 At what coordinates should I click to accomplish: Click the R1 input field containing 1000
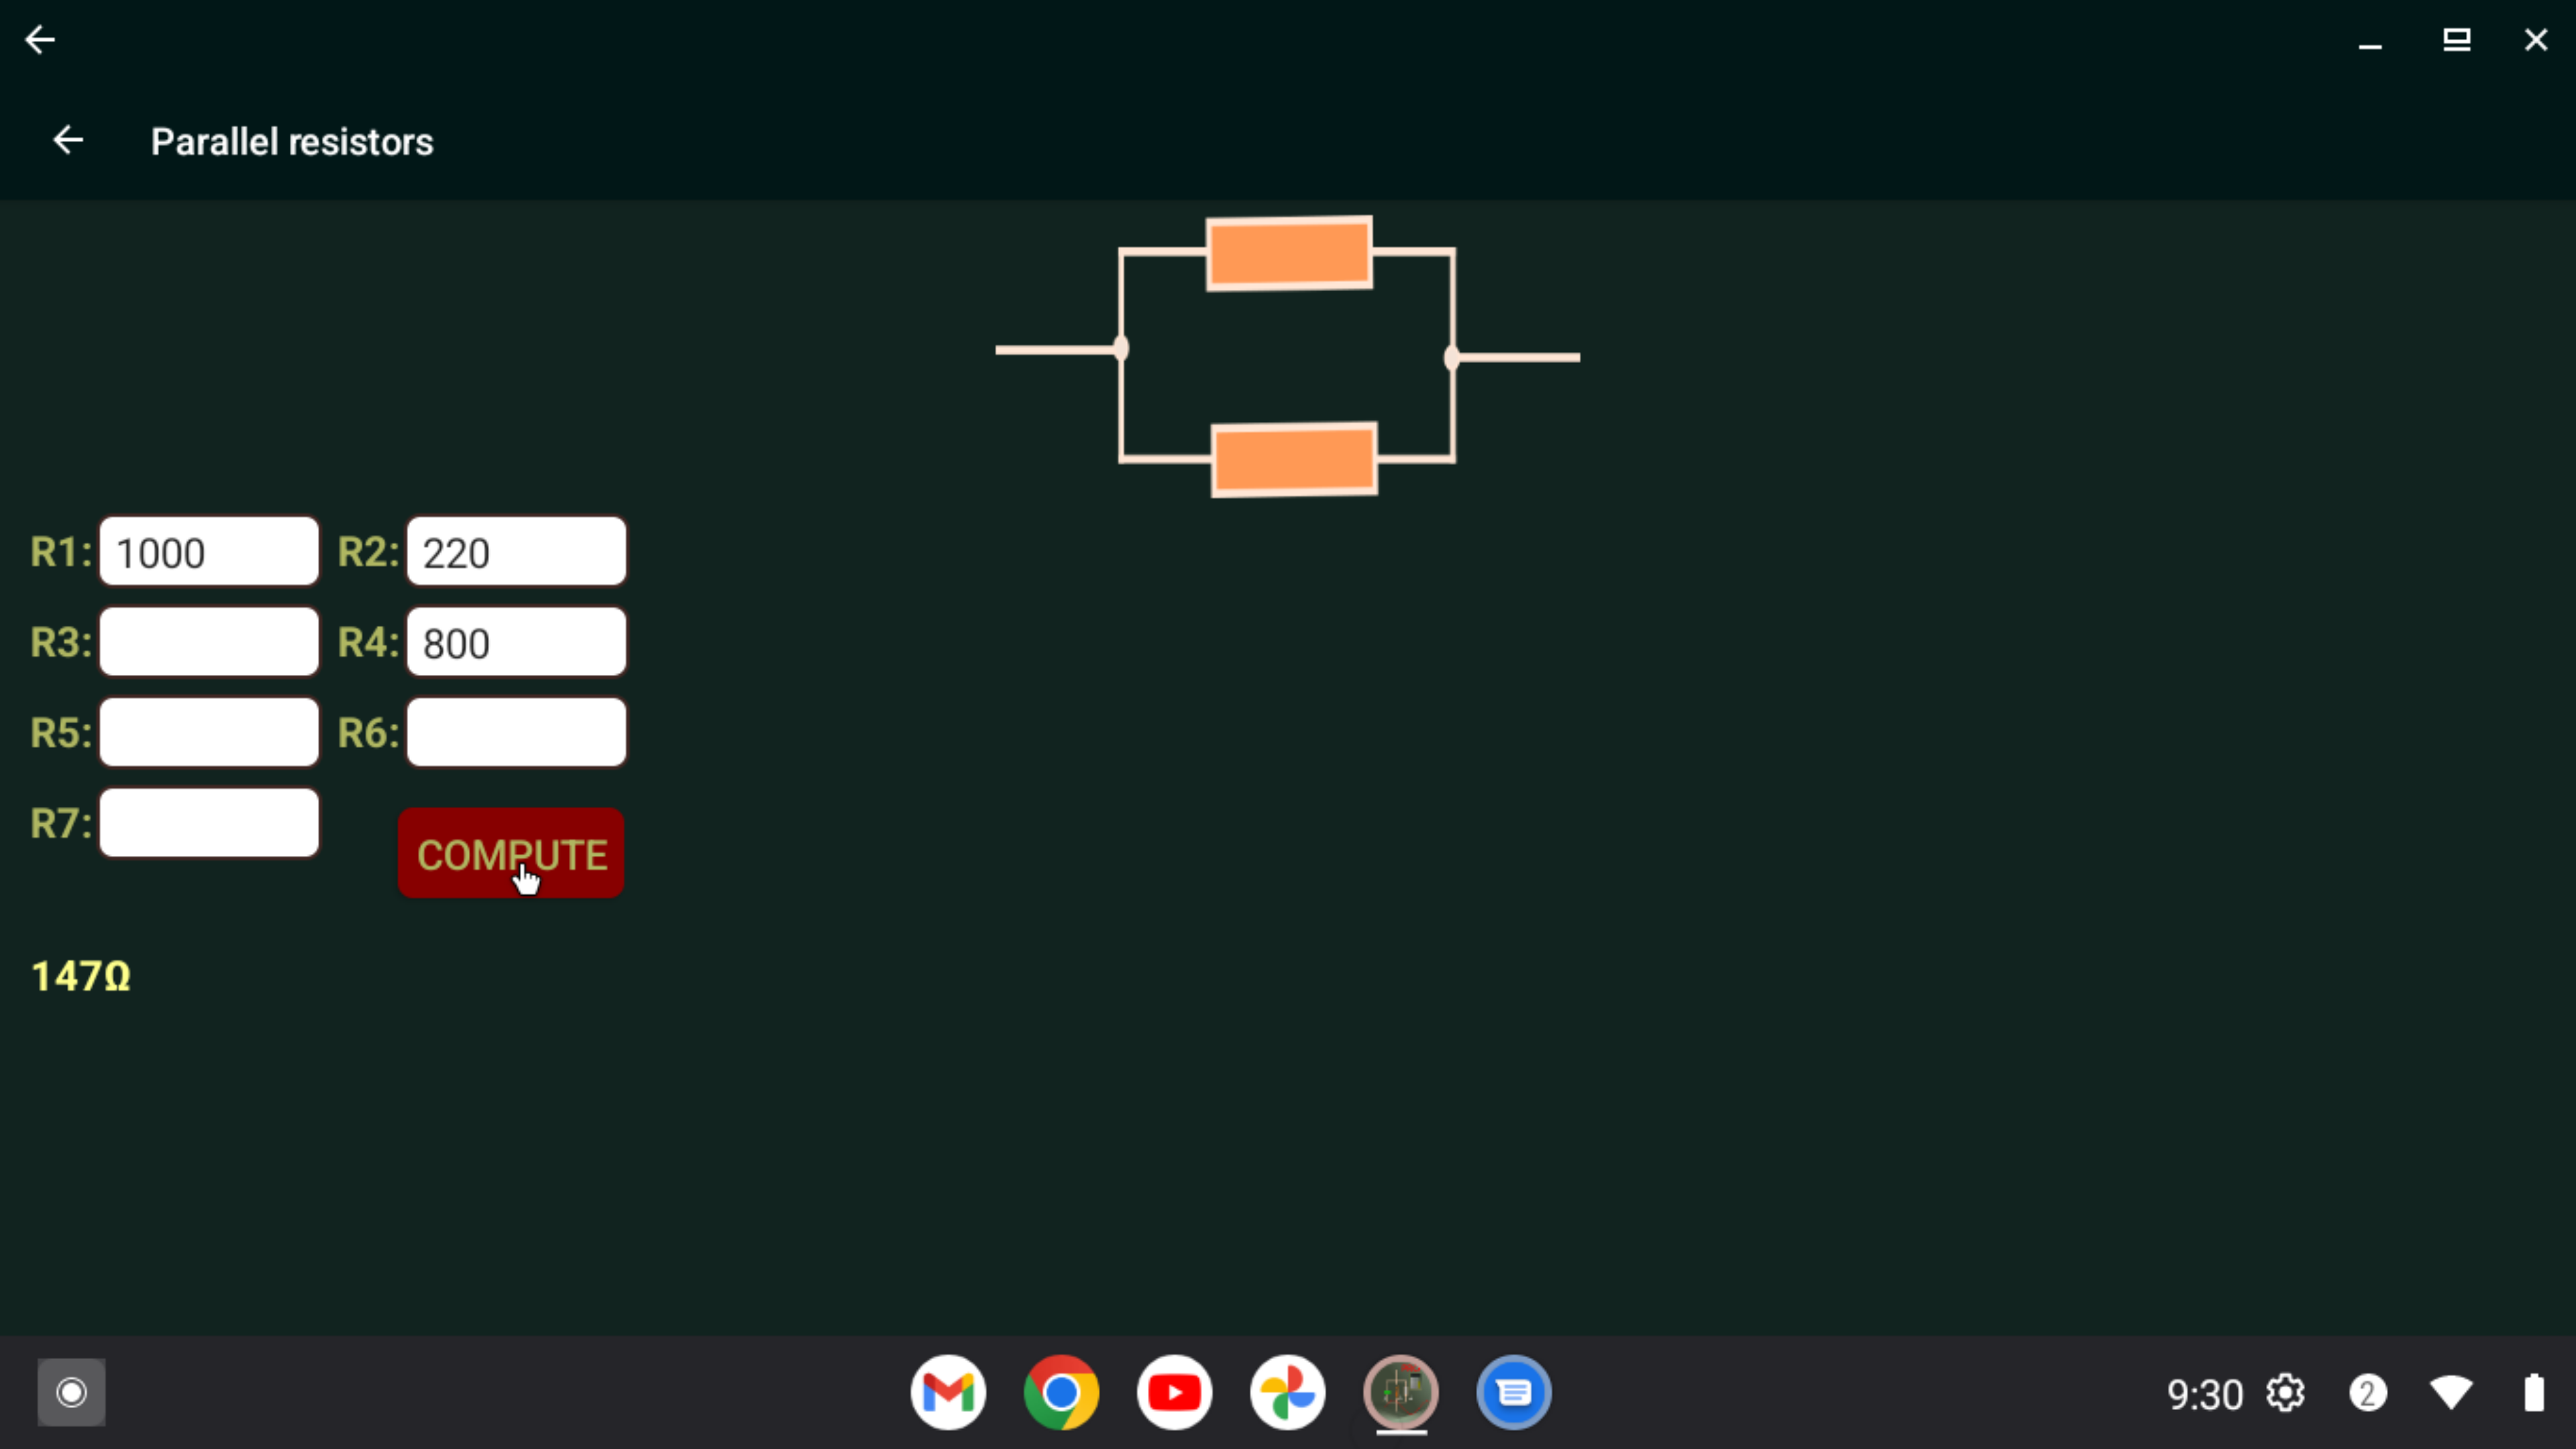tap(209, 552)
